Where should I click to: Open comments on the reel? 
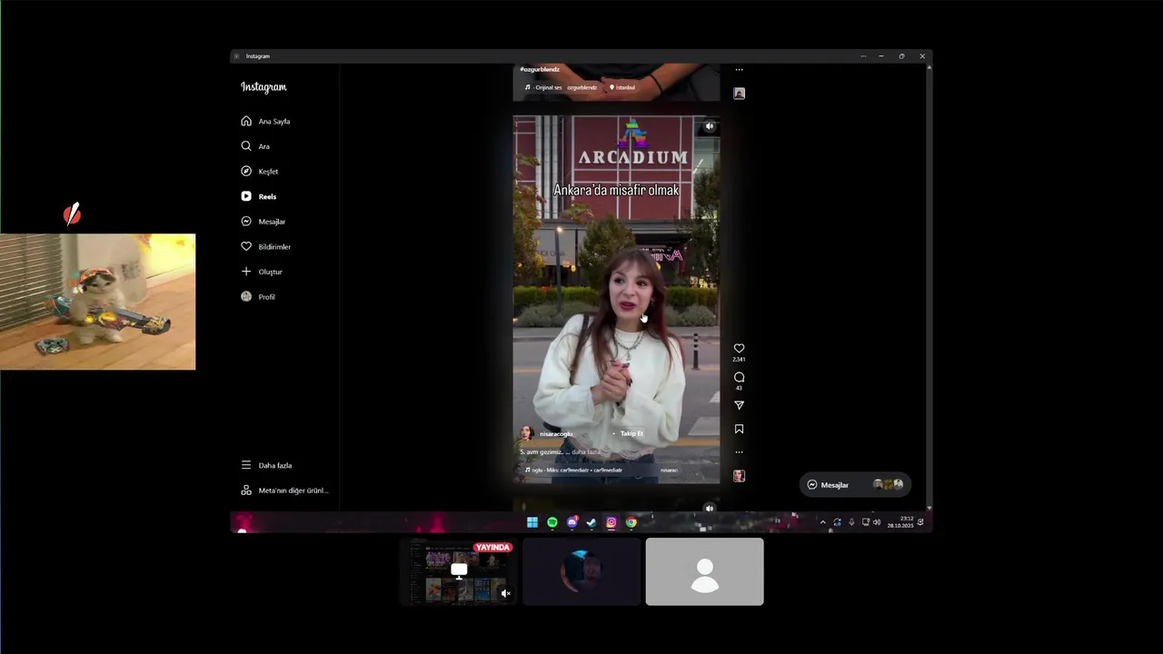(739, 377)
